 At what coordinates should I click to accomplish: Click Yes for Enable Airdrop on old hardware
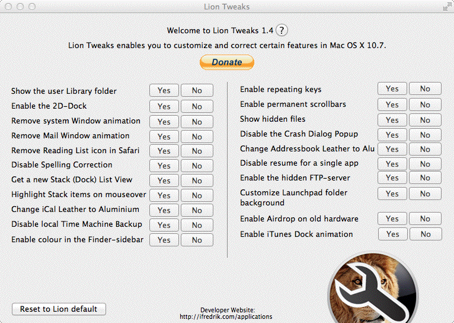click(x=392, y=218)
